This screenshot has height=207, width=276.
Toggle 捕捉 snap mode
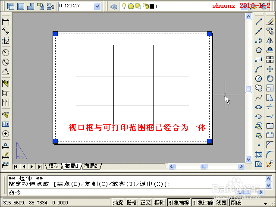tap(118, 203)
